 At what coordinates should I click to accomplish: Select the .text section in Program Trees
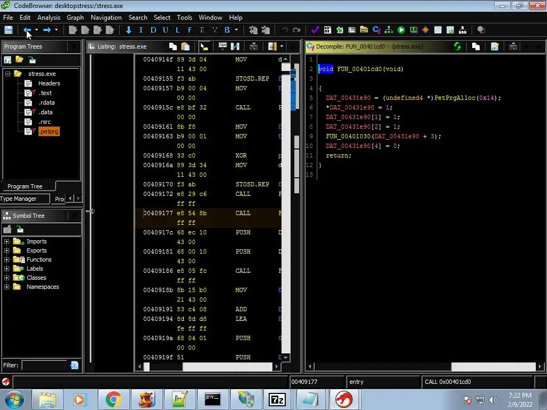click(45, 93)
